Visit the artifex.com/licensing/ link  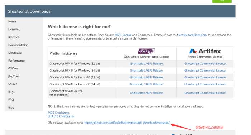(x=193, y=35)
